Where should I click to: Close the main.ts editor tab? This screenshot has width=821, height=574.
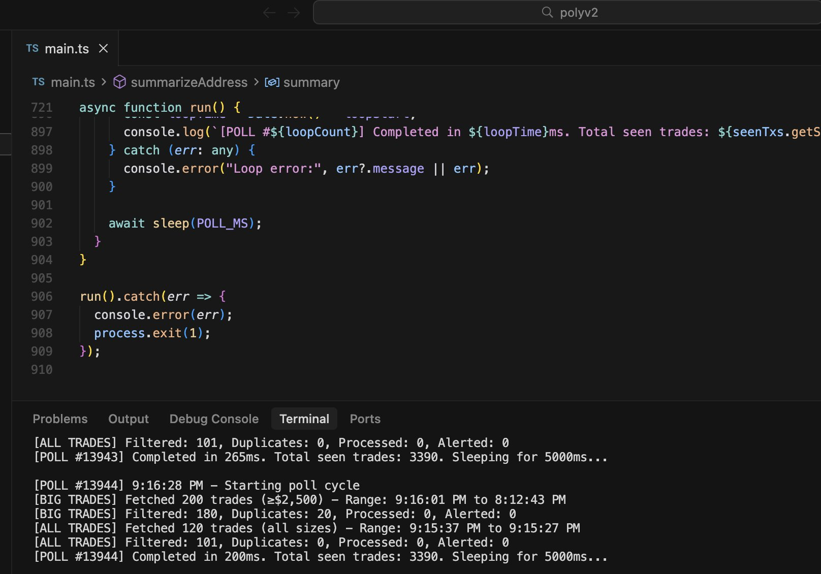pos(104,48)
